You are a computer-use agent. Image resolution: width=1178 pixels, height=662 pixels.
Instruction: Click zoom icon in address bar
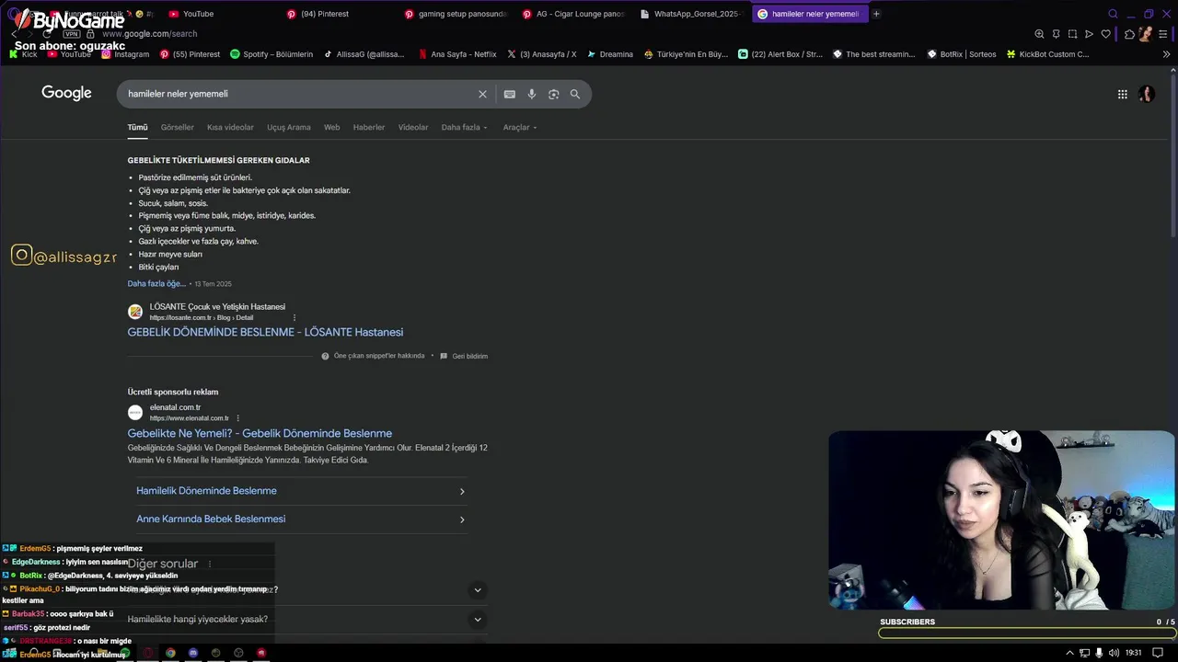tap(1039, 34)
